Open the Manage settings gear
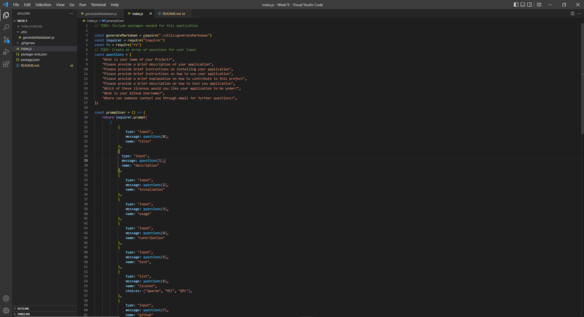 [6, 310]
